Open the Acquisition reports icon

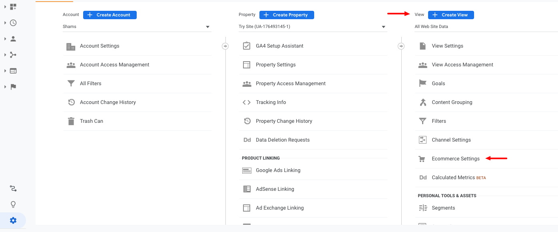[13, 55]
